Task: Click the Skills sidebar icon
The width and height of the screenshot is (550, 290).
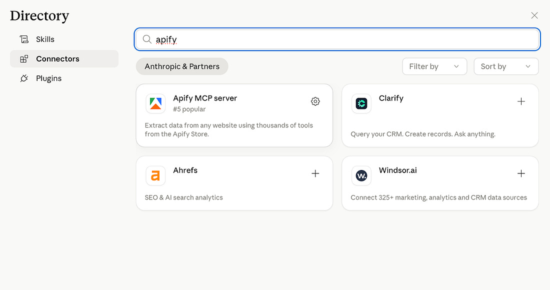Action: point(24,39)
